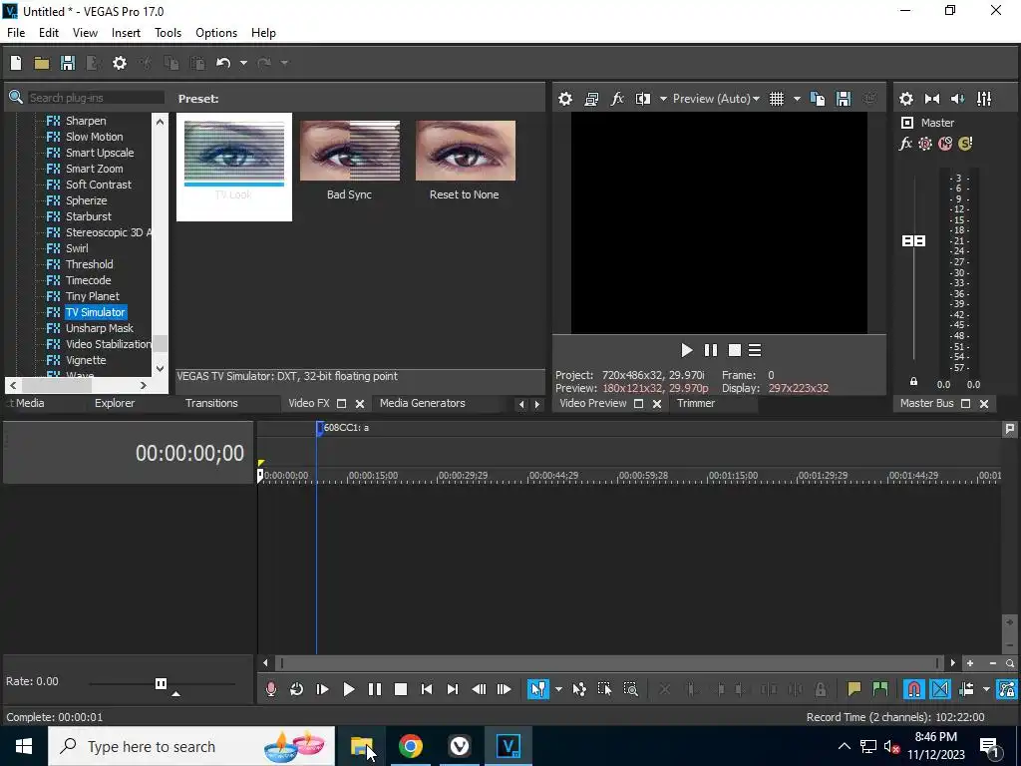1021x766 pixels.
Task: Select the Selection Edit tool
Action: (x=604, y=689)
